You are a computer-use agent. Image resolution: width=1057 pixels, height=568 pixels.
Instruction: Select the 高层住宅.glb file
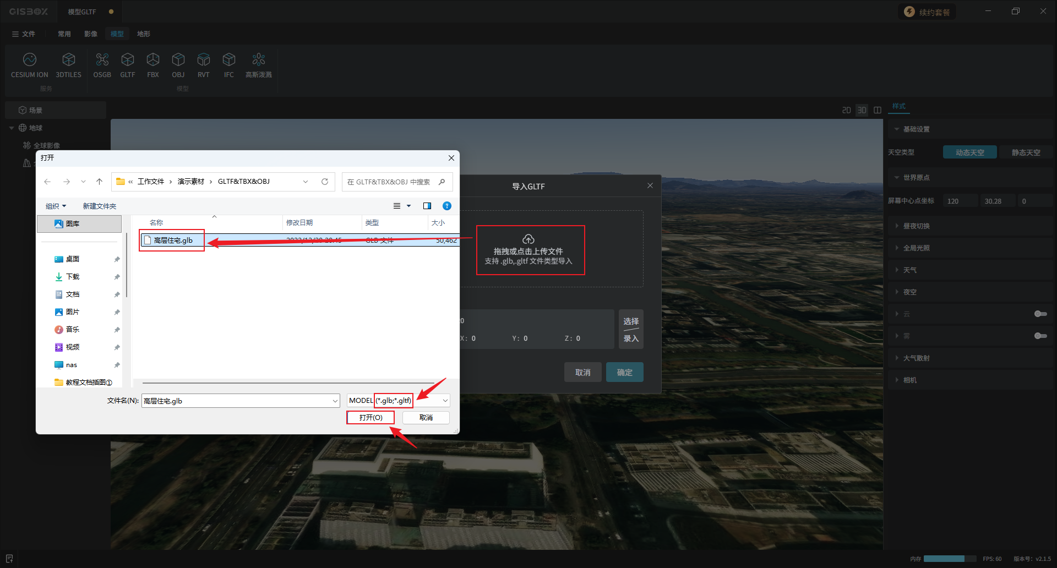coord(173,241)
